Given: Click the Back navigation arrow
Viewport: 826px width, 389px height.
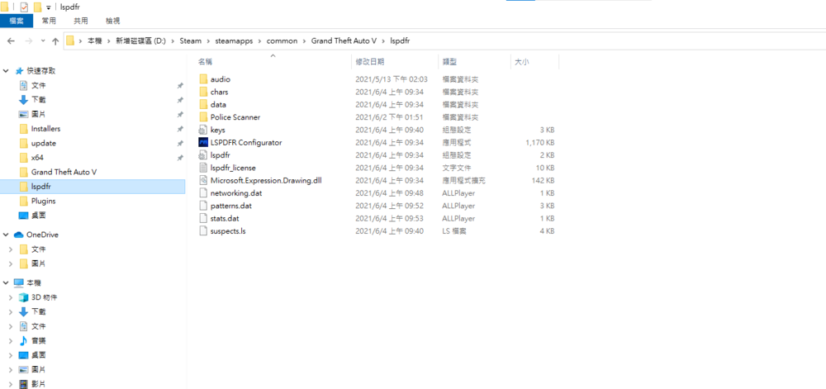Looking at the screenshot, I should [11, 41].
